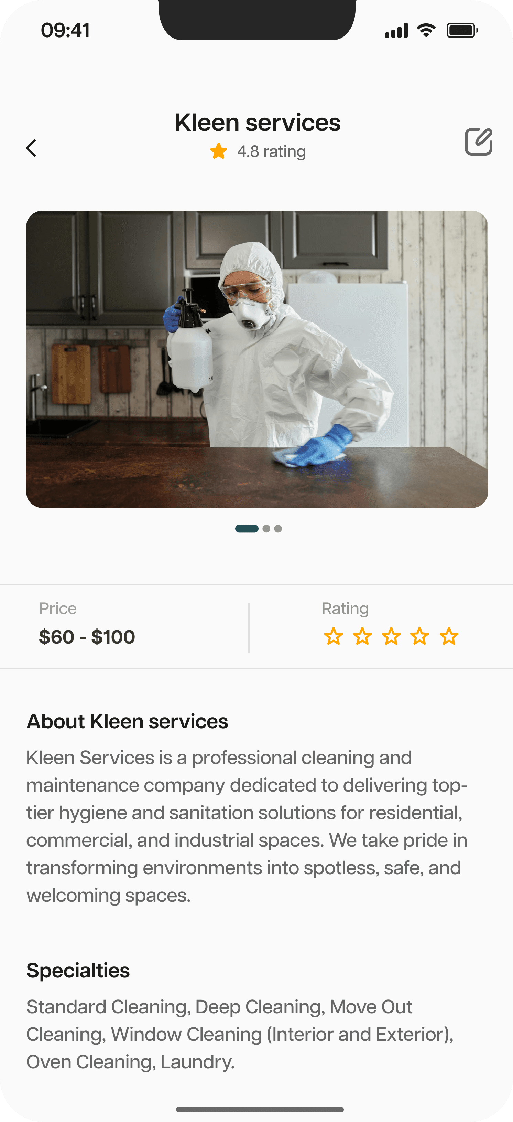Viewport: 513px width, 1122px height.
Task: Tap the 4.8 rating text
Action: tap(272, 151)
